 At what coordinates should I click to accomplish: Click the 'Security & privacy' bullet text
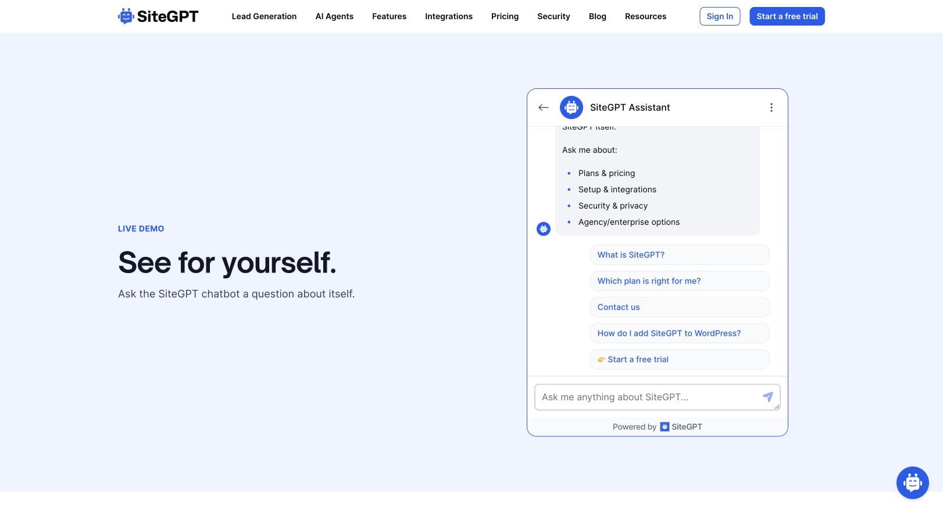pos(613,206)
